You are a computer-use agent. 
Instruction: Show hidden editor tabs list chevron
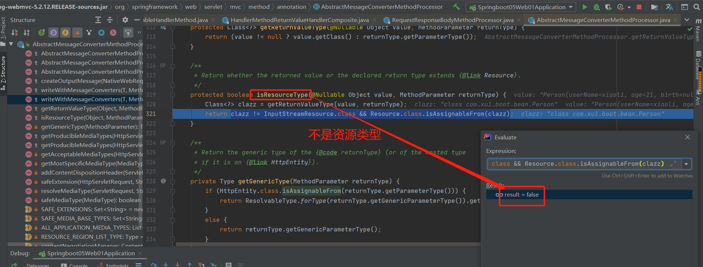point(687,20)
